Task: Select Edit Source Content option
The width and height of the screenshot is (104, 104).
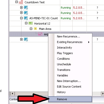Action: (x=70, y=87)
